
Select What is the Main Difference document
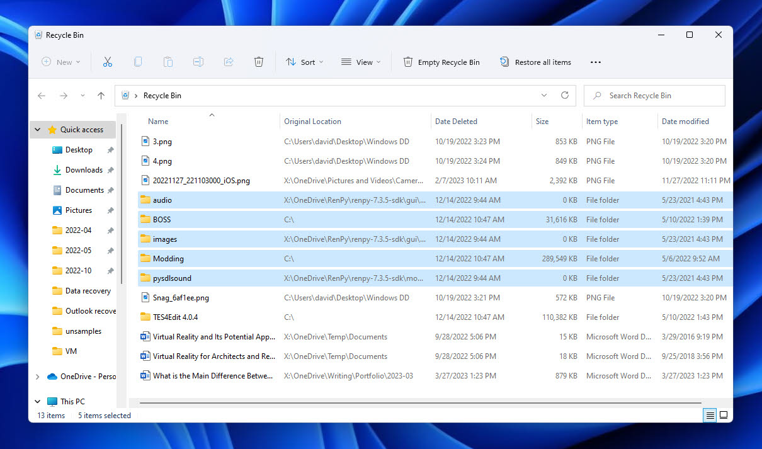tap(213, 376)
